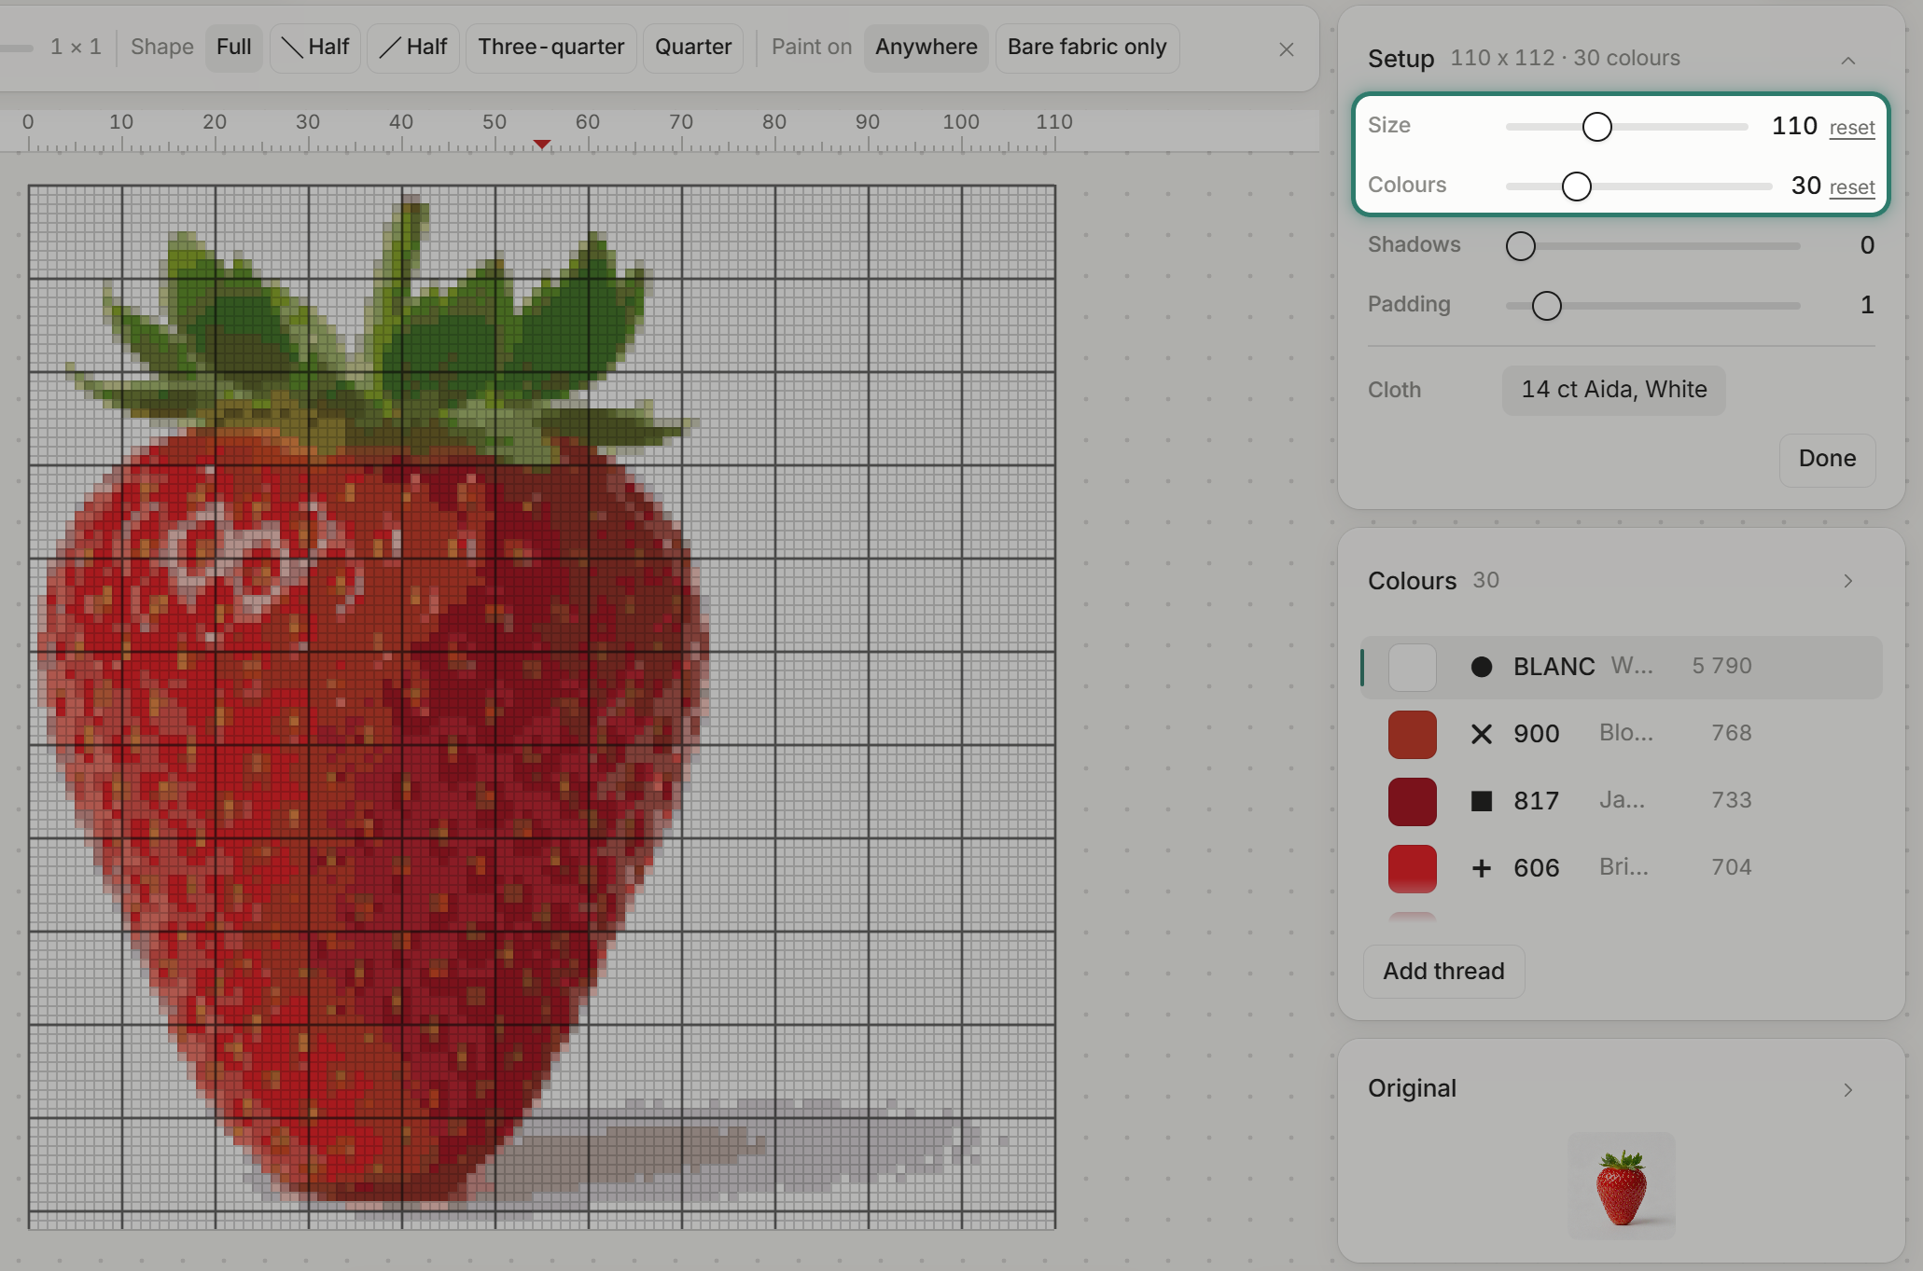The image size is (1923, 1271).
Task: Select the forward-slash Half stitch shape
Action: click(413, 48)
